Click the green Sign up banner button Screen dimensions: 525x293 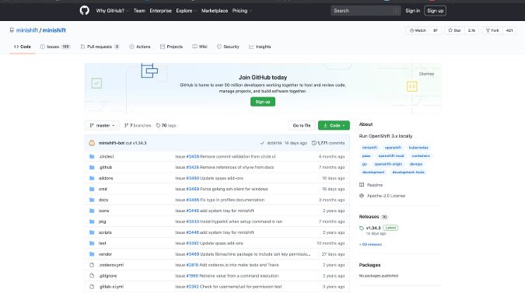(263, 102)
